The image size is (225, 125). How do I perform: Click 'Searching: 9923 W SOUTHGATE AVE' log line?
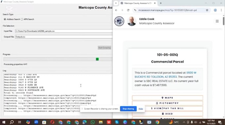(x=24, y=90)
